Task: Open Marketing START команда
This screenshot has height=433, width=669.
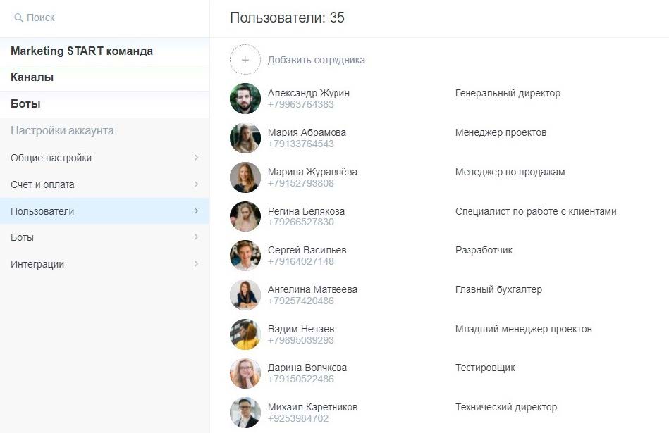Action: tap(82, 51)
